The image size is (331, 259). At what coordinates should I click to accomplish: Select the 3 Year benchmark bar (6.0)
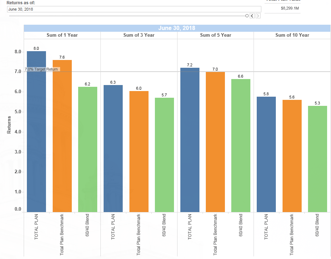[139, 152]
